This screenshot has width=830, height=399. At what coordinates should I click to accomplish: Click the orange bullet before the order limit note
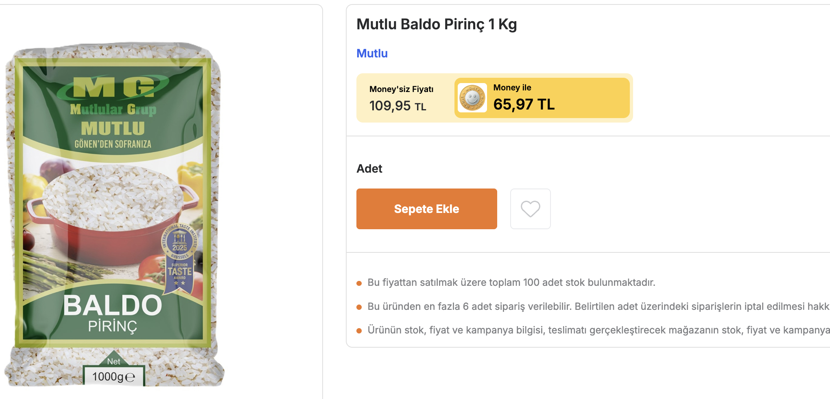pos(359,307)
